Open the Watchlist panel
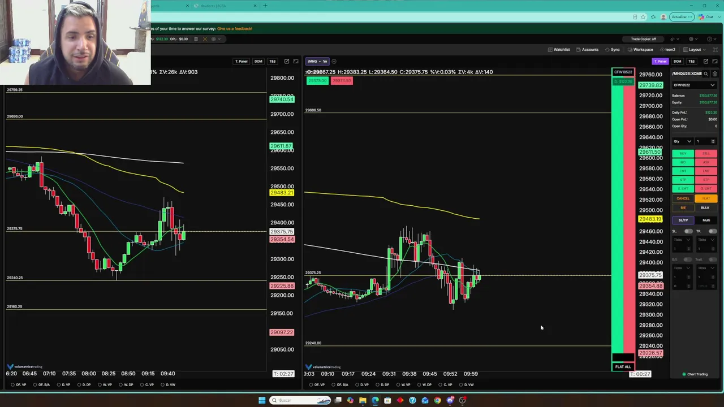724x407 pixels. click(559, 50)
